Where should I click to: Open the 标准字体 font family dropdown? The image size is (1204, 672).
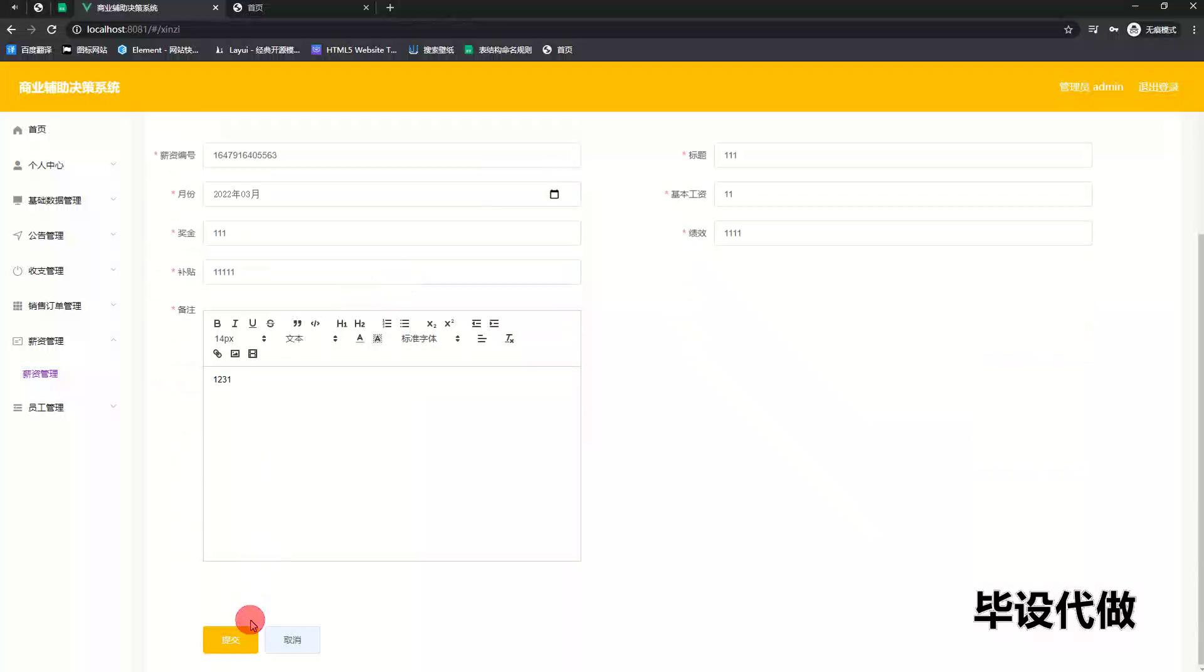pyautogui.click(x=430, y=339)
